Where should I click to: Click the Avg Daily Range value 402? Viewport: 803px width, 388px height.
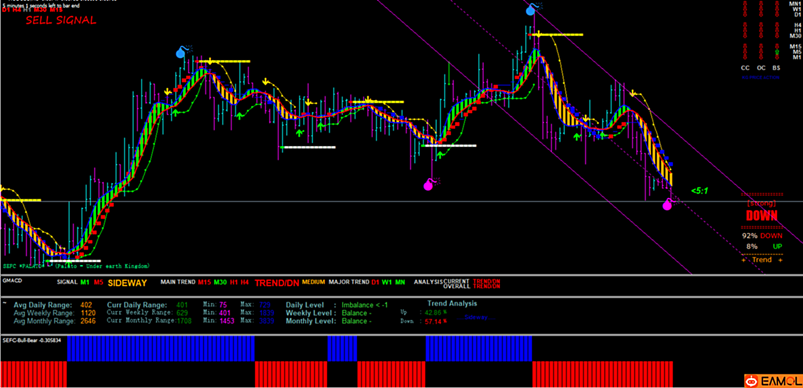click(x=86, y=305)
